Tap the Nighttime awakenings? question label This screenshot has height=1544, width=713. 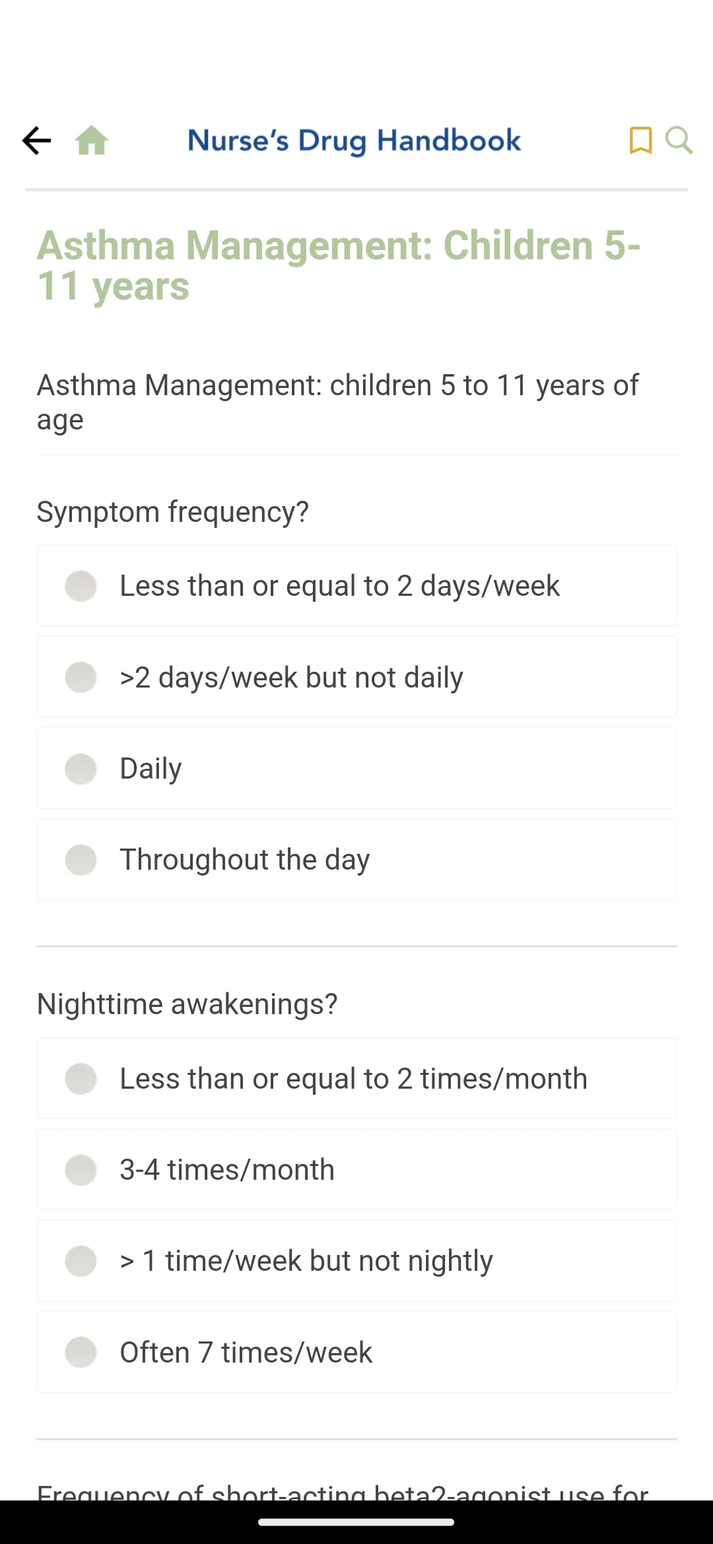click(187, 1004)
